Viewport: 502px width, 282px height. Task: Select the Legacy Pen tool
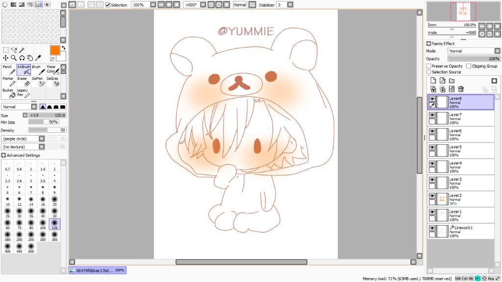24,93
